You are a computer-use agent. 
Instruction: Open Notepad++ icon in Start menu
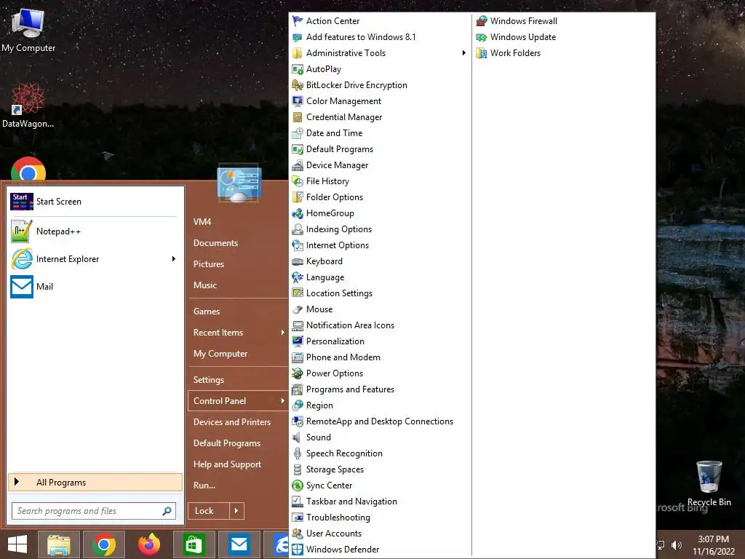point(22,231)
